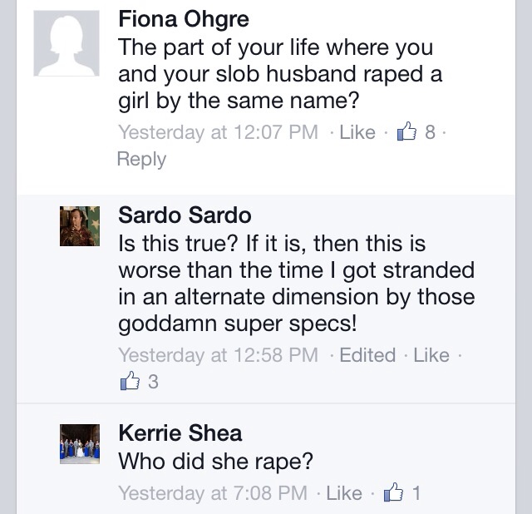View edit history via the Edited label
The height and width of the screenshot is (514, 532).
[367, 355]
